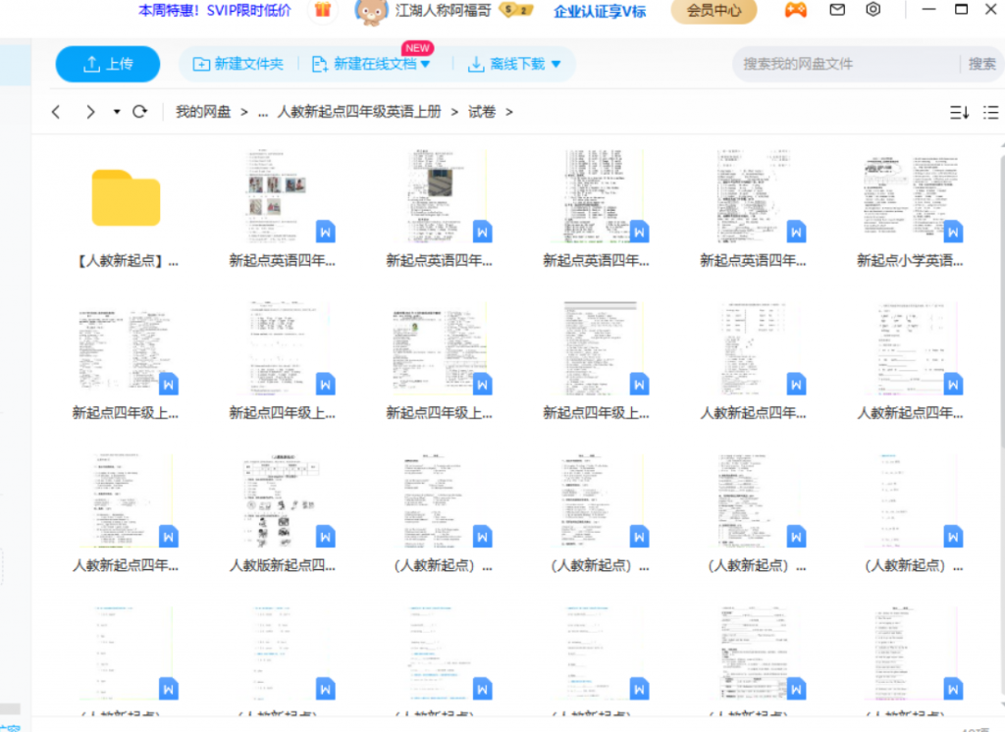Click the username 江湖人称阿福哥
The height and width of the screenshot is (732, 1005).
443,10
